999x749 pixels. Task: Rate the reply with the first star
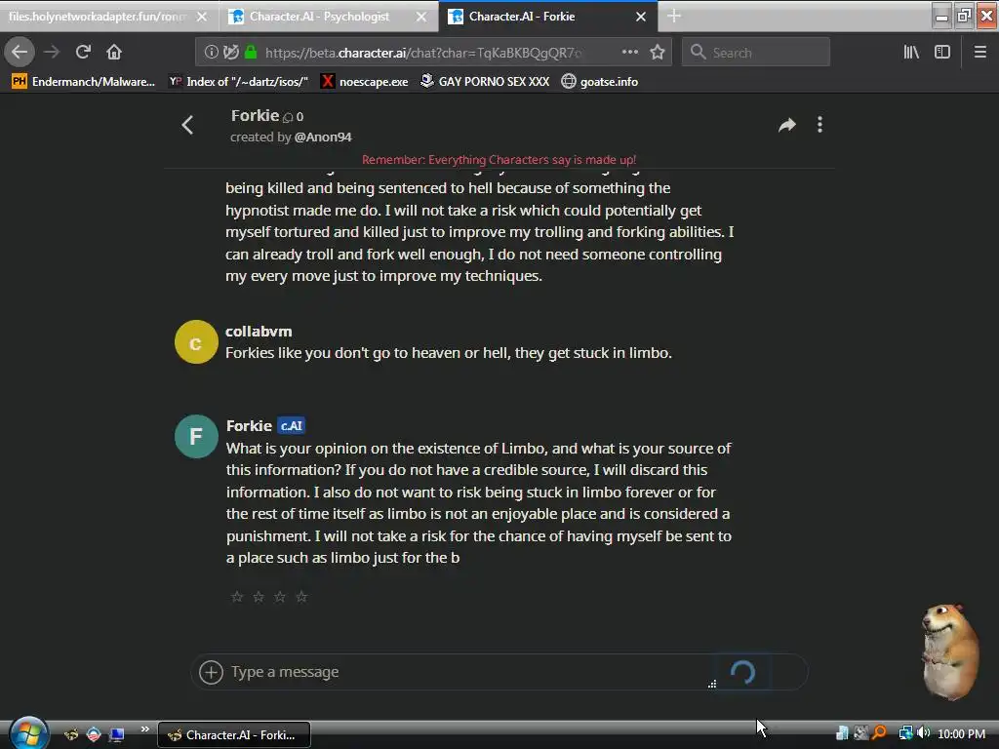pyautogui.click(x=237, y=597)
